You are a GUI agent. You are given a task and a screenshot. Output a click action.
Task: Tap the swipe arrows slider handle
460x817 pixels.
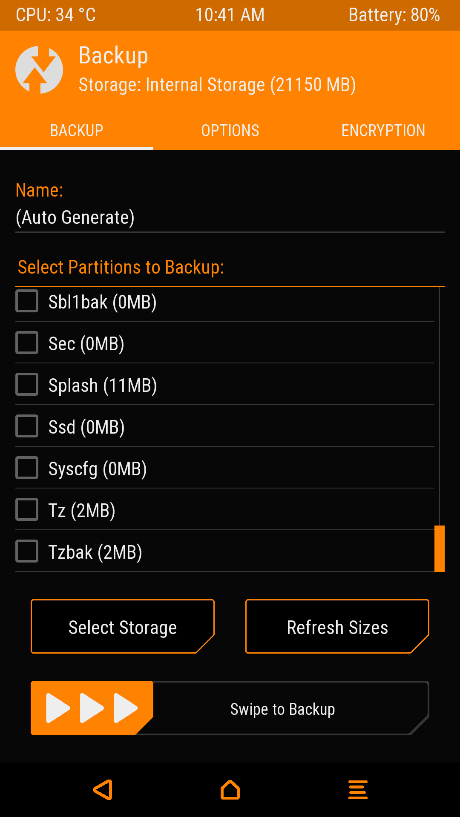pos(92,708)
